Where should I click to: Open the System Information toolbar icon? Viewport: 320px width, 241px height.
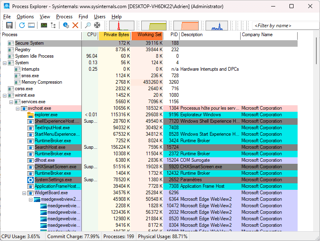coord(31,25)
